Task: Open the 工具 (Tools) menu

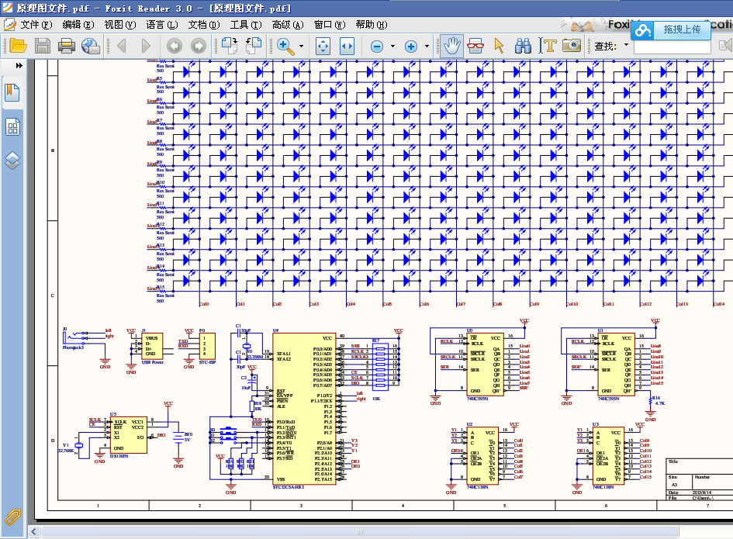Action: point(244,25)
